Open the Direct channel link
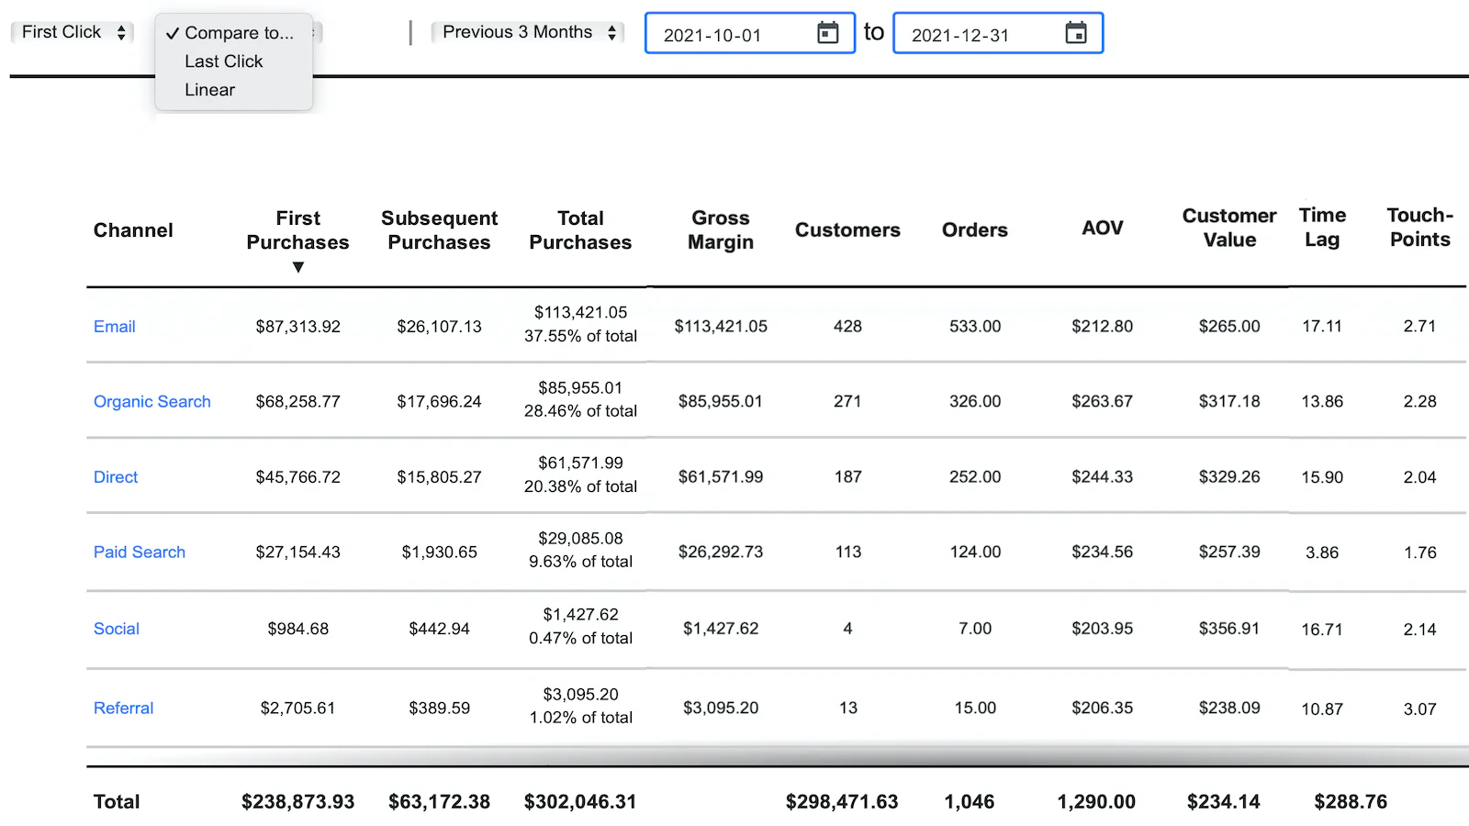1469x826 pixels. tap(116, 477)
